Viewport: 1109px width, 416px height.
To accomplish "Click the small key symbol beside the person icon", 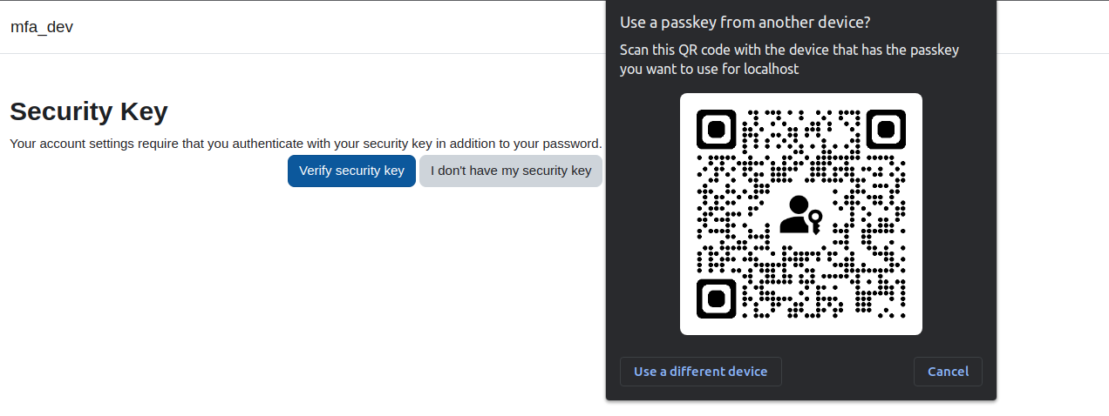I will tap(815, 222).
